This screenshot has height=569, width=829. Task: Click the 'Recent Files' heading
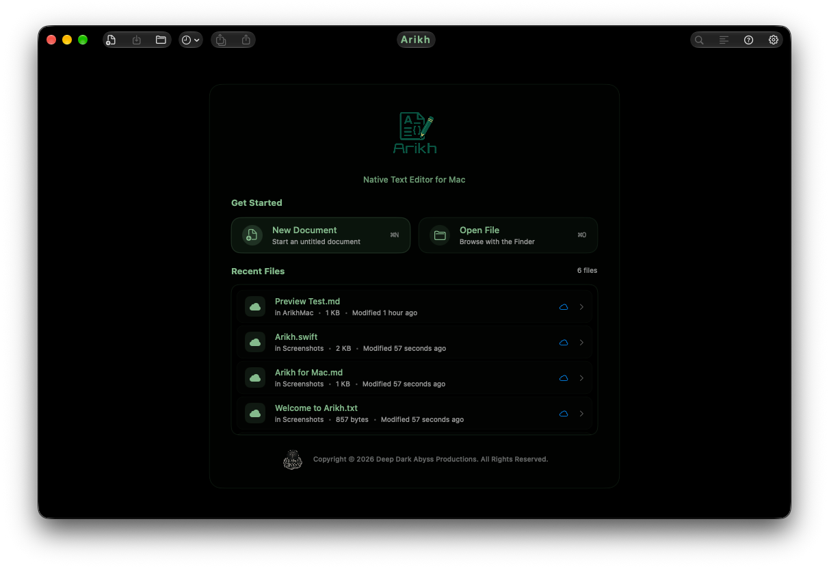258,271
